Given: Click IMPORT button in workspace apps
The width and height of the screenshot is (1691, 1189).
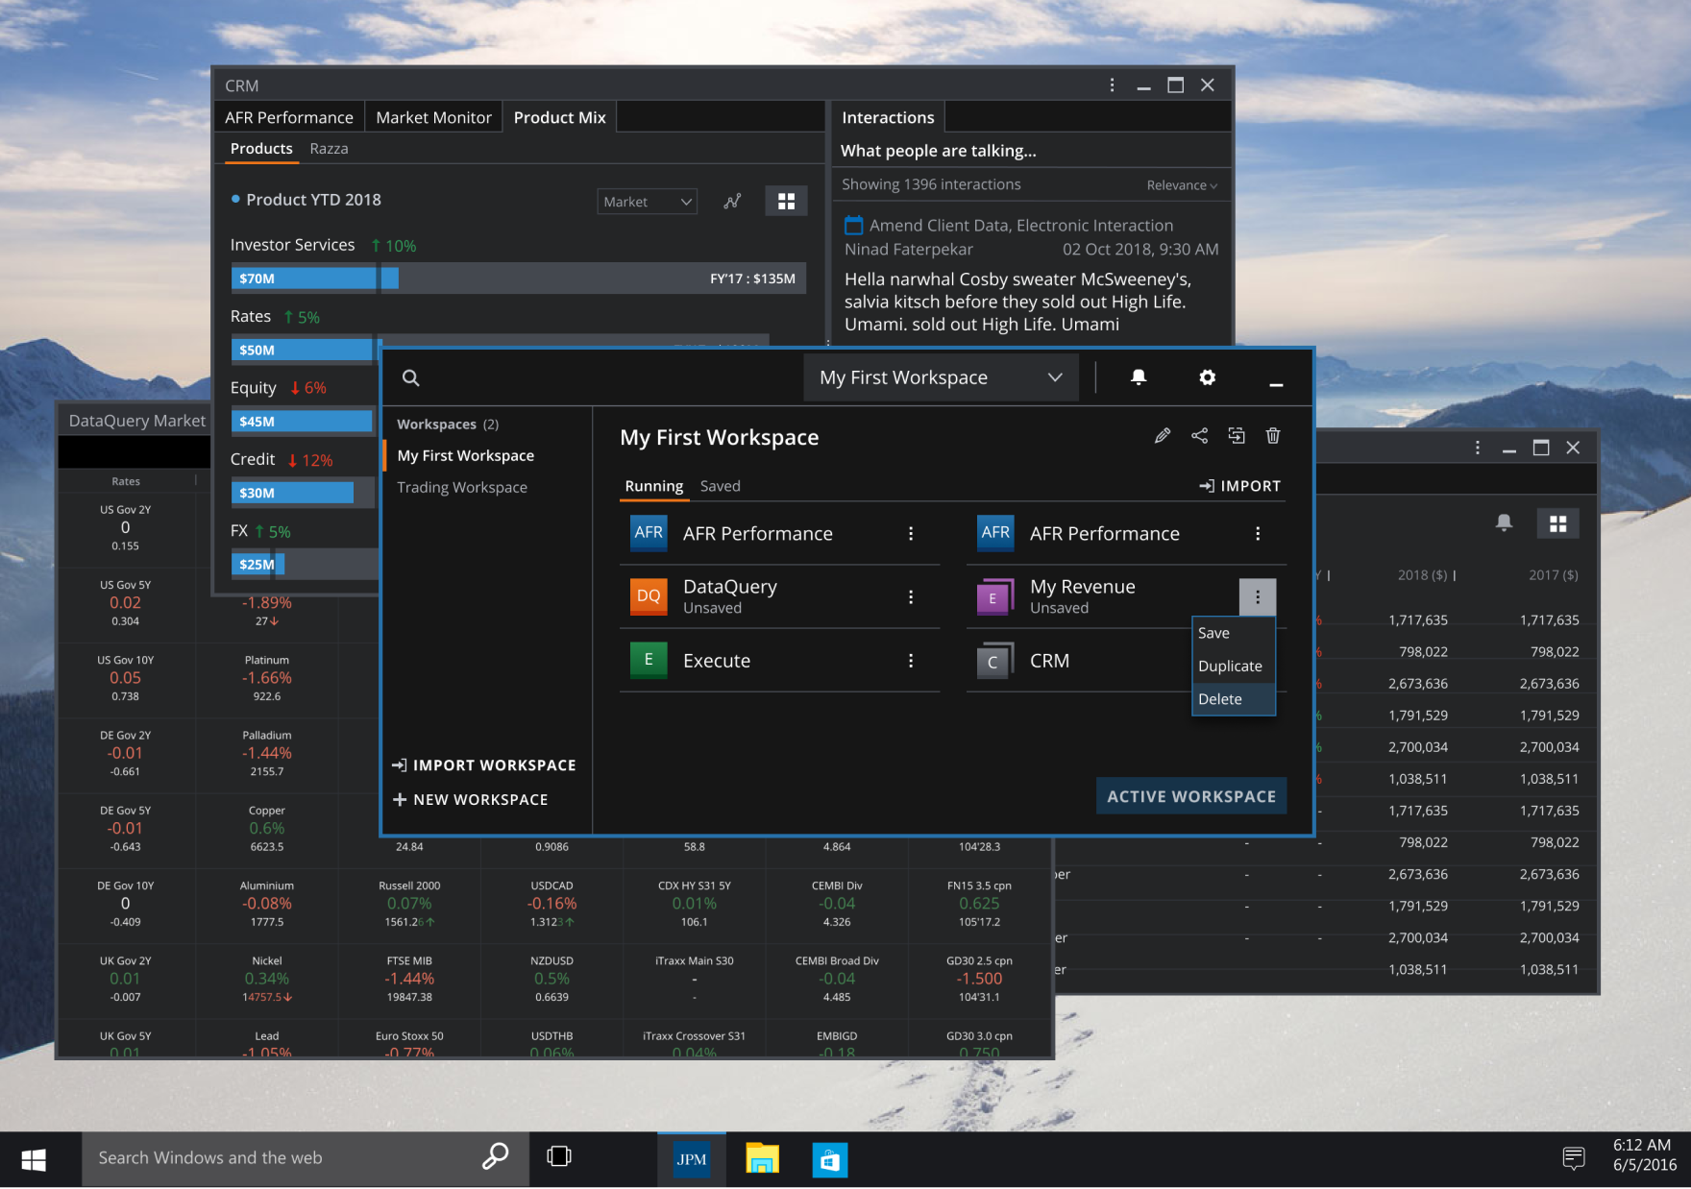Looking at the screenshot, I should (x=1240, y=486).
